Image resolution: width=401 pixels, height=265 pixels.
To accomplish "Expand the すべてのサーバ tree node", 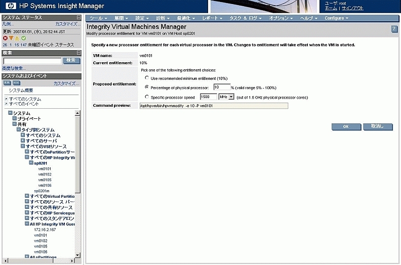I will point(23,141).
